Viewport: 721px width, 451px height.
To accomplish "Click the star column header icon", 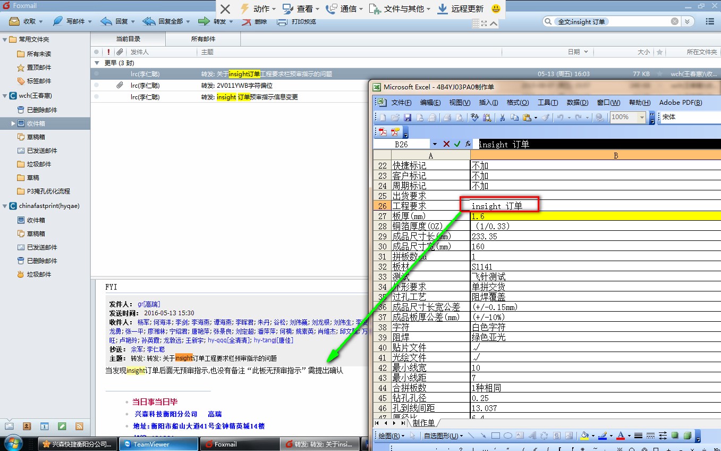I will (659, 52).
